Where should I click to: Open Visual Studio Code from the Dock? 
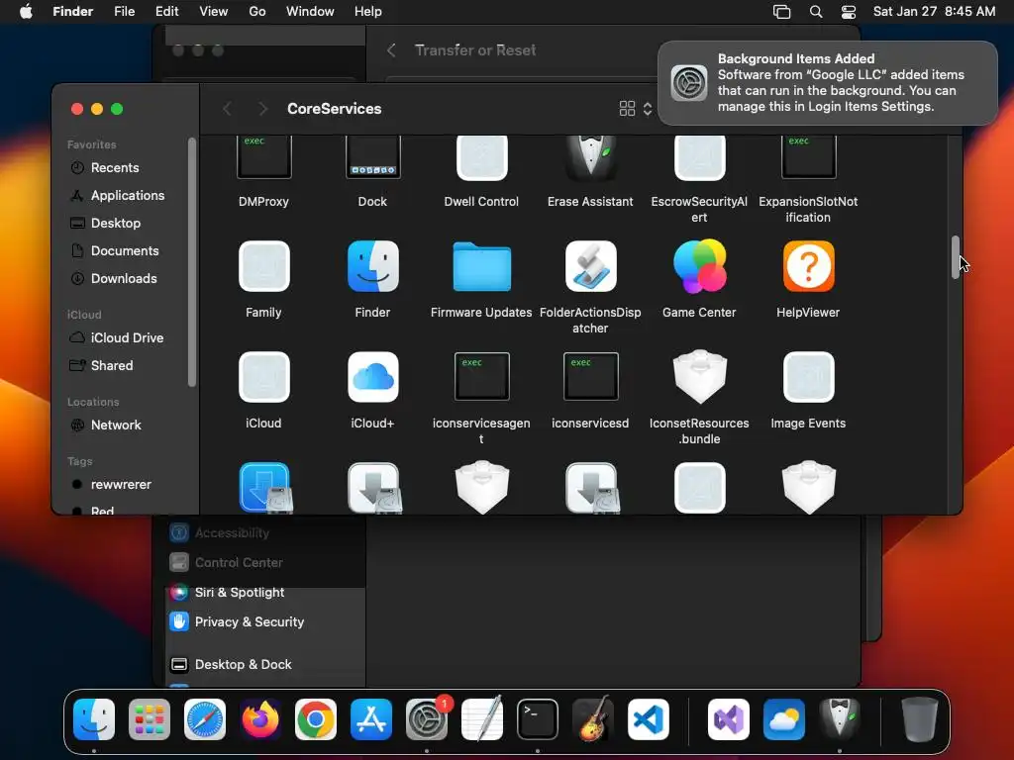point(649,719)
